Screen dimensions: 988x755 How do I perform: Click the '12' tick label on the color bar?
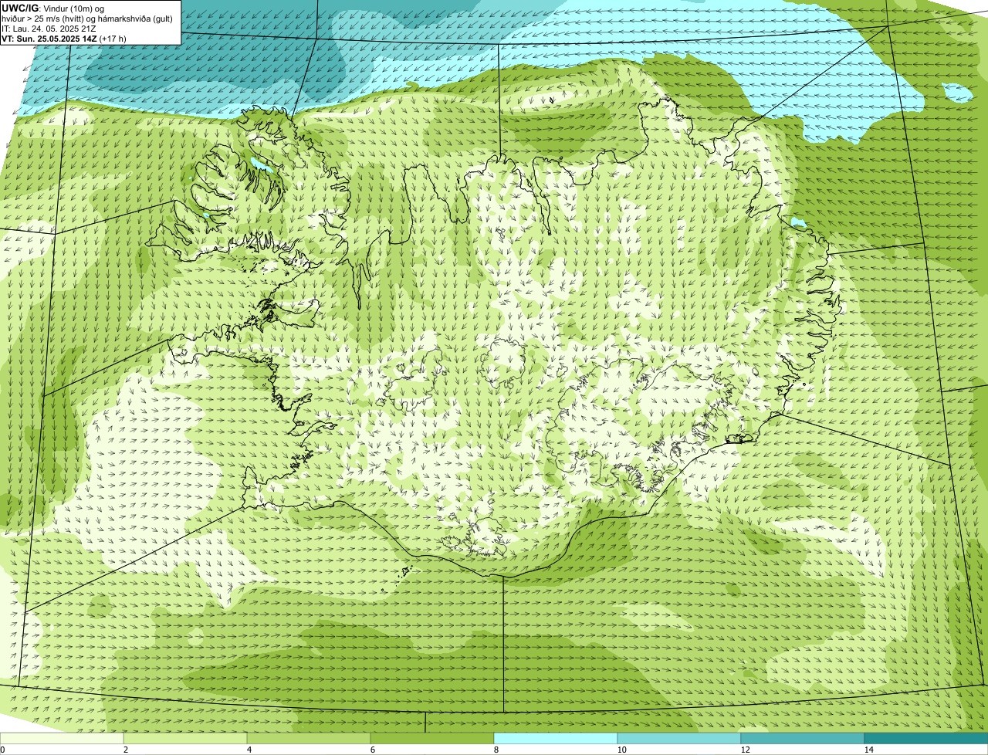tap(745, 750)
